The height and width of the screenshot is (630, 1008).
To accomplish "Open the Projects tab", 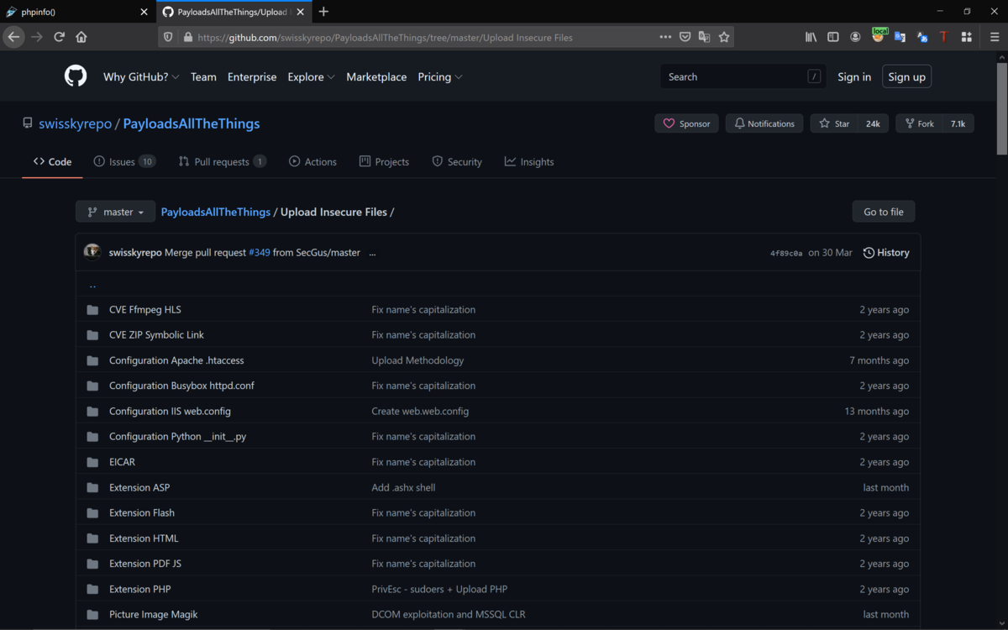I will tap(384, 161).
